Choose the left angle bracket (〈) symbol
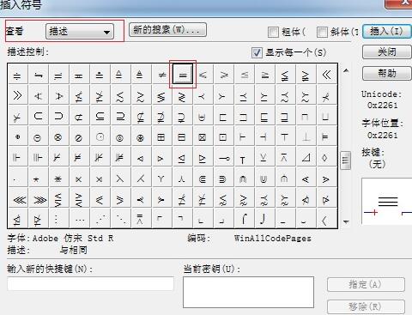Image resolution: width=412 pixels, height=315 pixels. pos(326,219)
